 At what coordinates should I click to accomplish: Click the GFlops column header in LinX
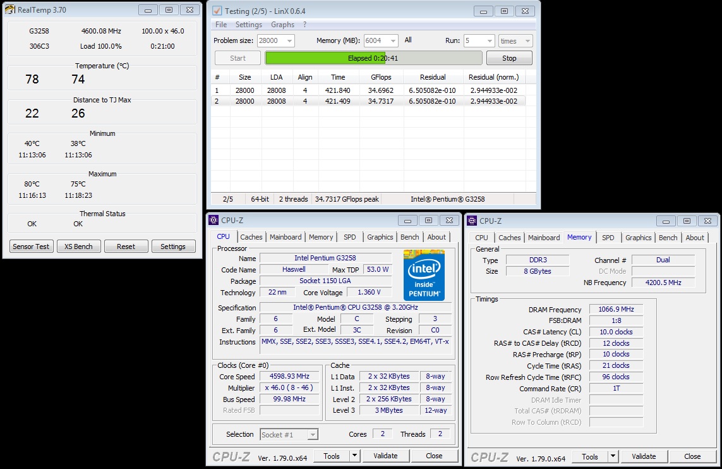[381, 77]
